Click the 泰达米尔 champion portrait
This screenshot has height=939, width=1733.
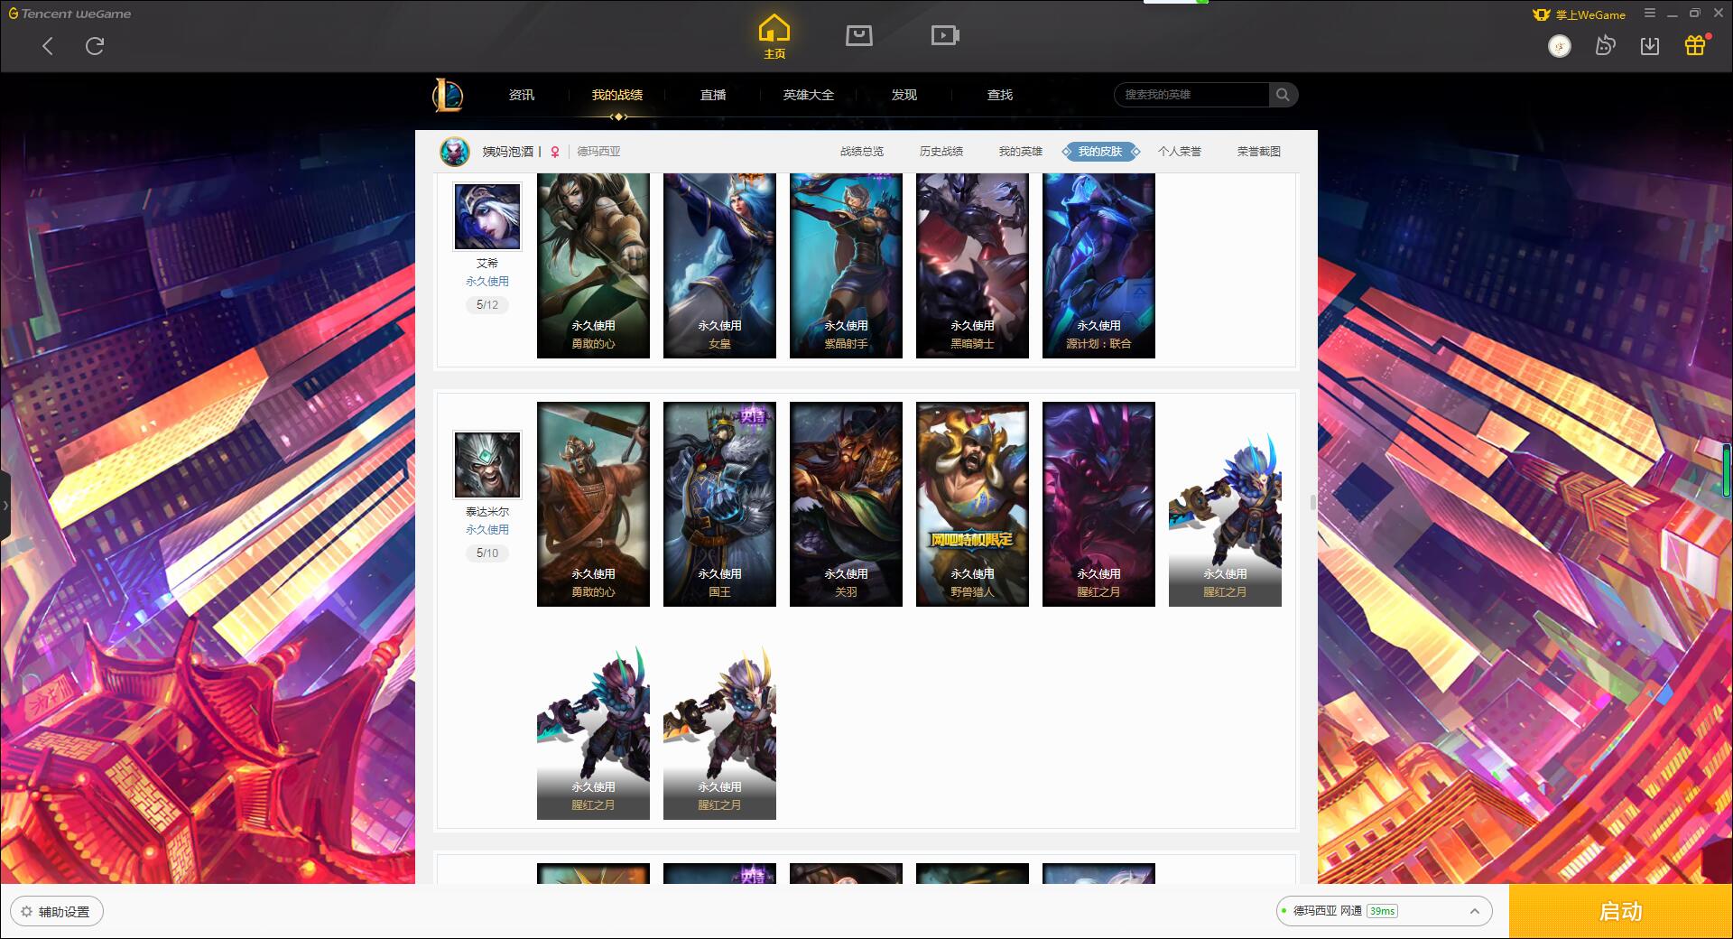point(487,464)
